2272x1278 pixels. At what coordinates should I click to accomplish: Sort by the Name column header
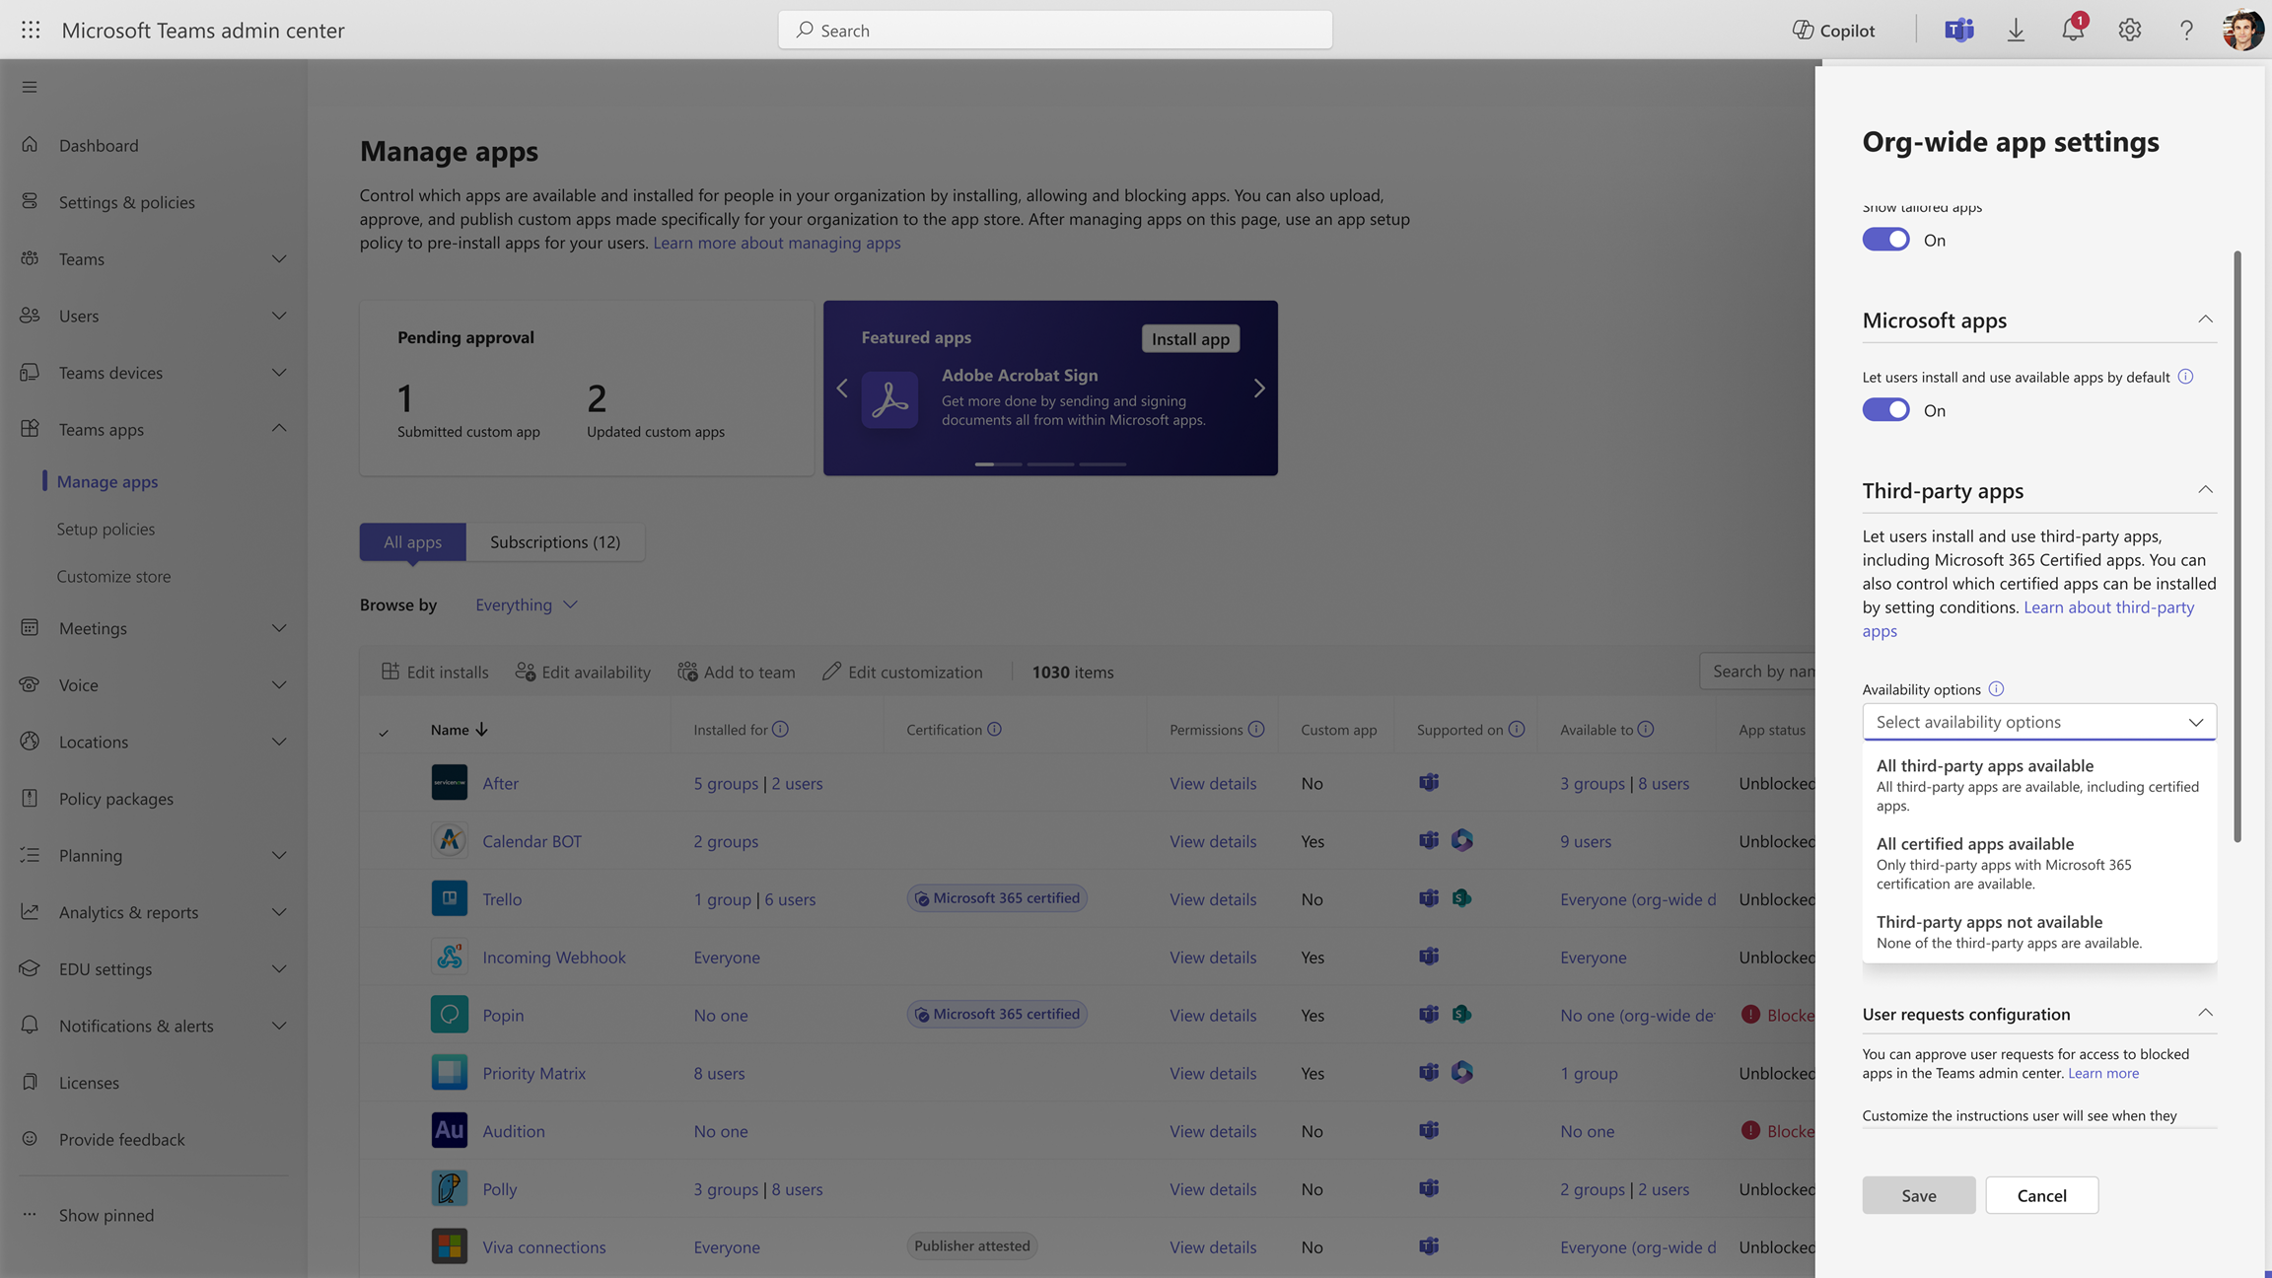tap(459, 730)
